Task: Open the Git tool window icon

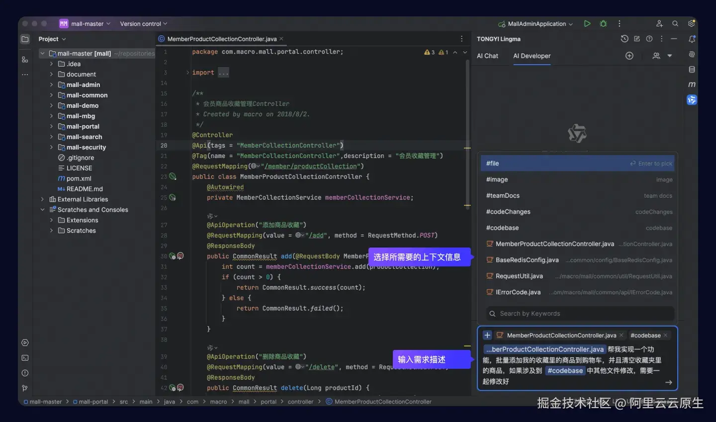Action: [x=25, y=388]
